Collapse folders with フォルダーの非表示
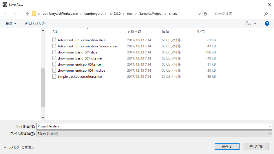Image resolution: width=274 pixels, height=154 pixels. point(19,147)
